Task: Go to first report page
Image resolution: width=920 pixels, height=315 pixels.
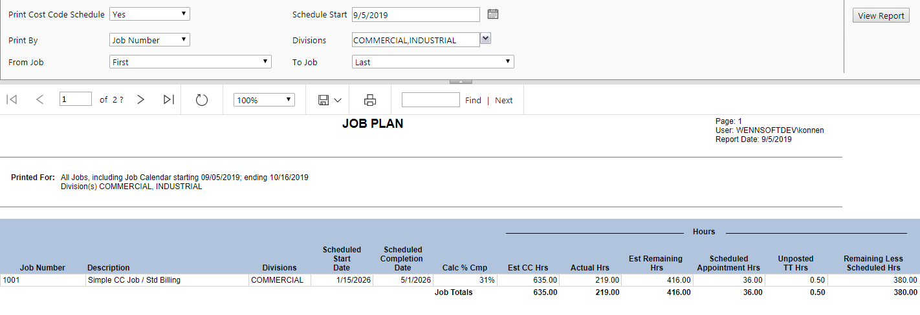Action: [12, 99]
